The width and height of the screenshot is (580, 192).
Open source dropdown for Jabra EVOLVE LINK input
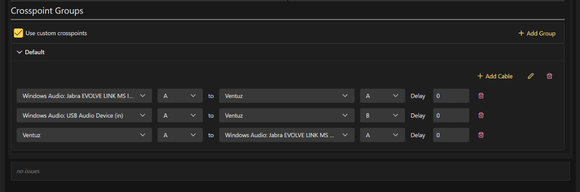tap(84, 96)
